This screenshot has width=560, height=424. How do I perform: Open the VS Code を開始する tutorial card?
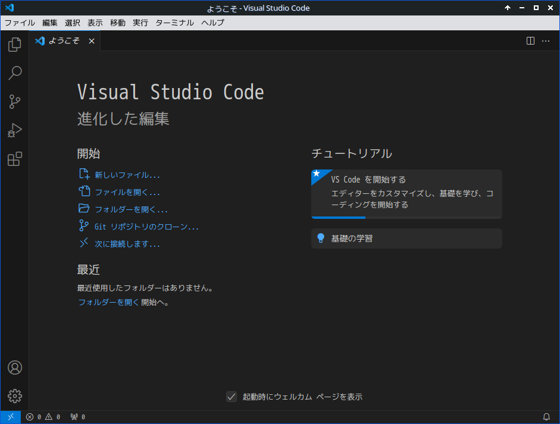click(x=406, y=194)
